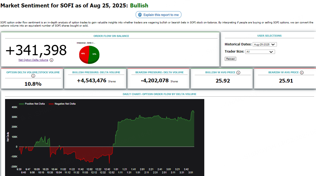Click info icon next to Bullish W Avg Price

click(238, 73)
